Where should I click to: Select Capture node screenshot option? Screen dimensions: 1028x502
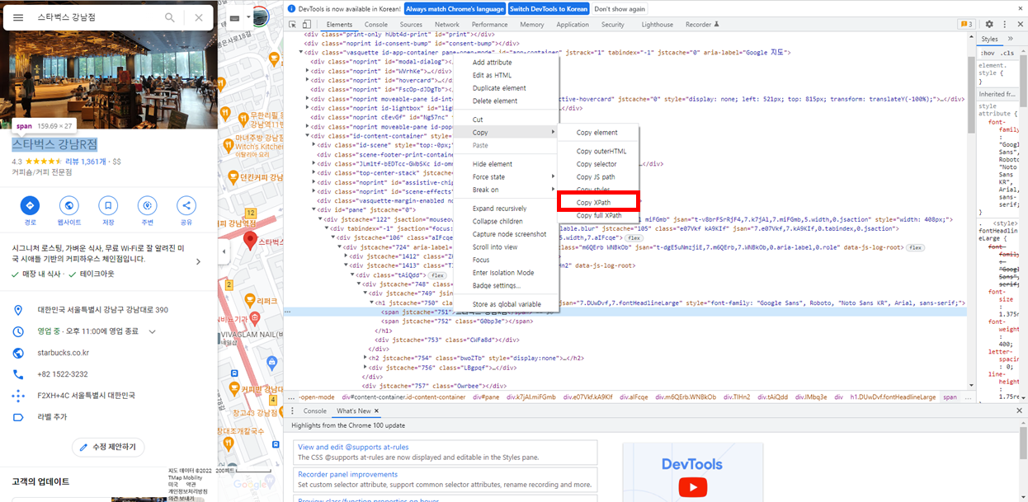509,234
